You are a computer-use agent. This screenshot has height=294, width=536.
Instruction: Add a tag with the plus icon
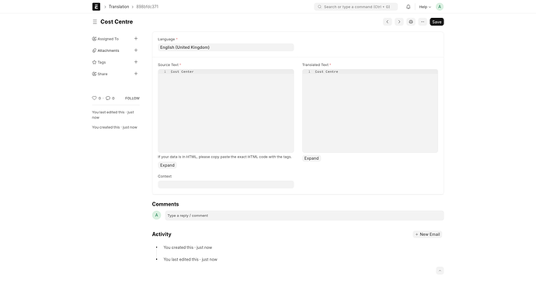click(x=136, y=62)
